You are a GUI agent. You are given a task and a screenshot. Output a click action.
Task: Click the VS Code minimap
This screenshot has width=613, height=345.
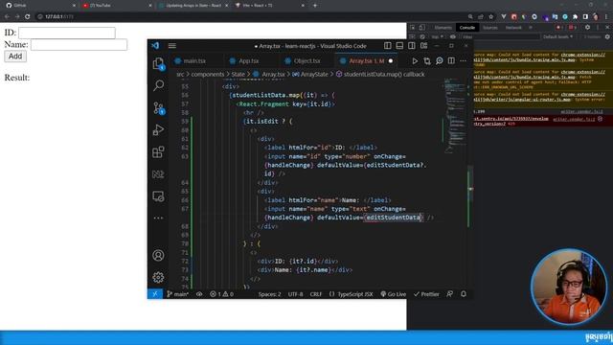pyautogui.click(x=456, y=117)
